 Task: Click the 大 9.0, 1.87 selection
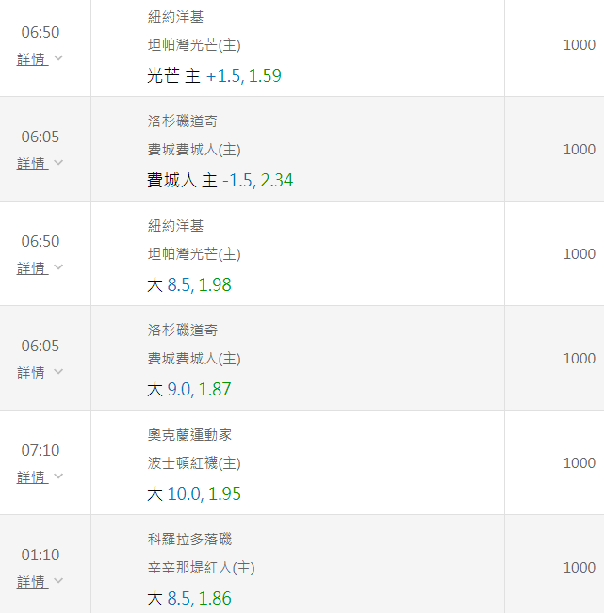(189, 390)
